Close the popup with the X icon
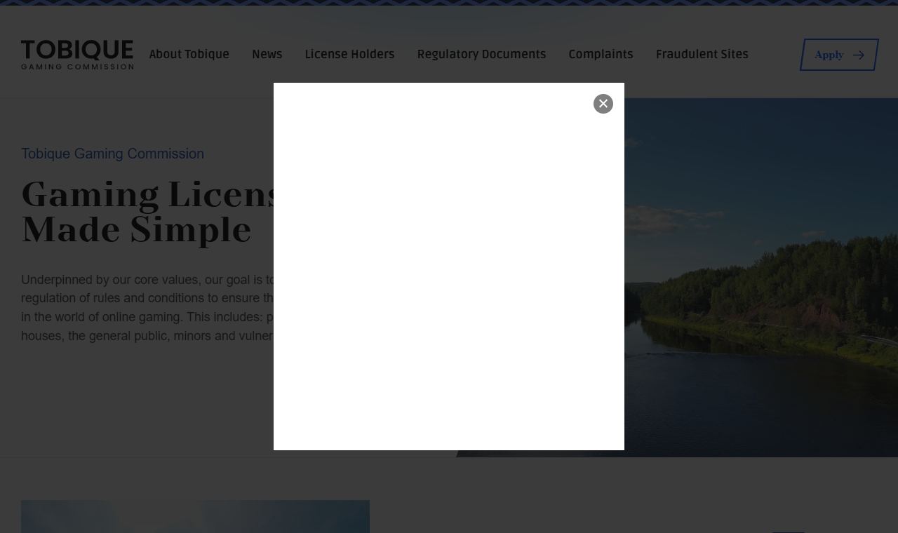The height and width of the screenshot is (533, 898). pos(603,104)
